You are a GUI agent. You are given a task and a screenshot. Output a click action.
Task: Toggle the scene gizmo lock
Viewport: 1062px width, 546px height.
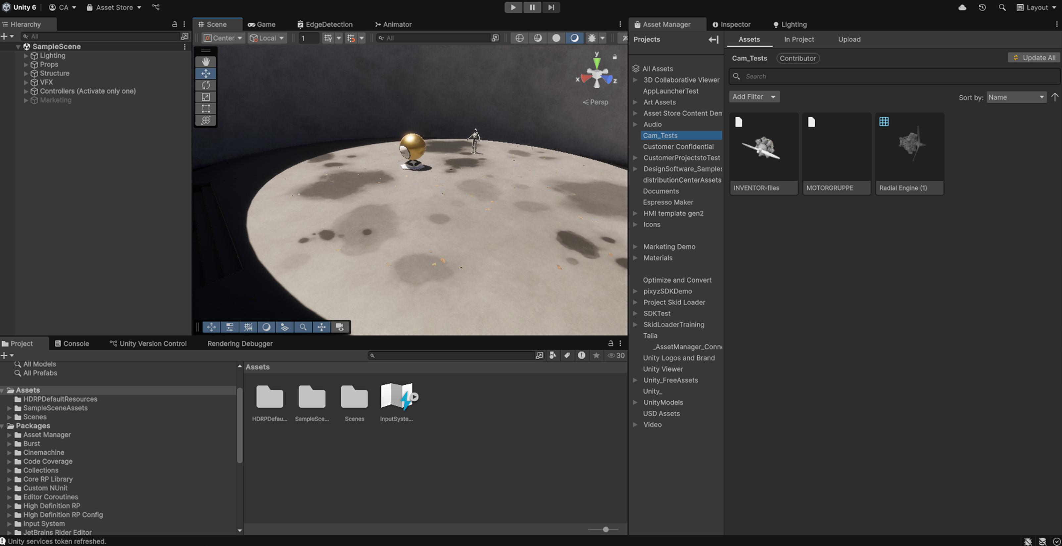pyautogui.click(x=615, y=57)
